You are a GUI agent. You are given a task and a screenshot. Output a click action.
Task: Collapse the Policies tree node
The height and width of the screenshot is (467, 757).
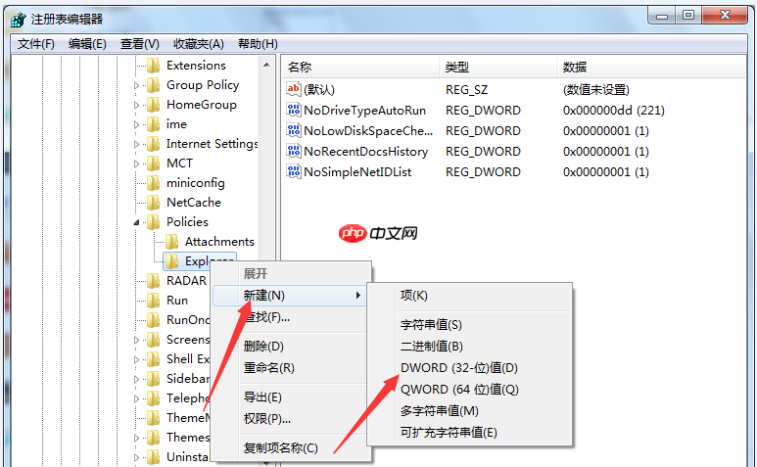pyautogui.click(x=140, y=222)
